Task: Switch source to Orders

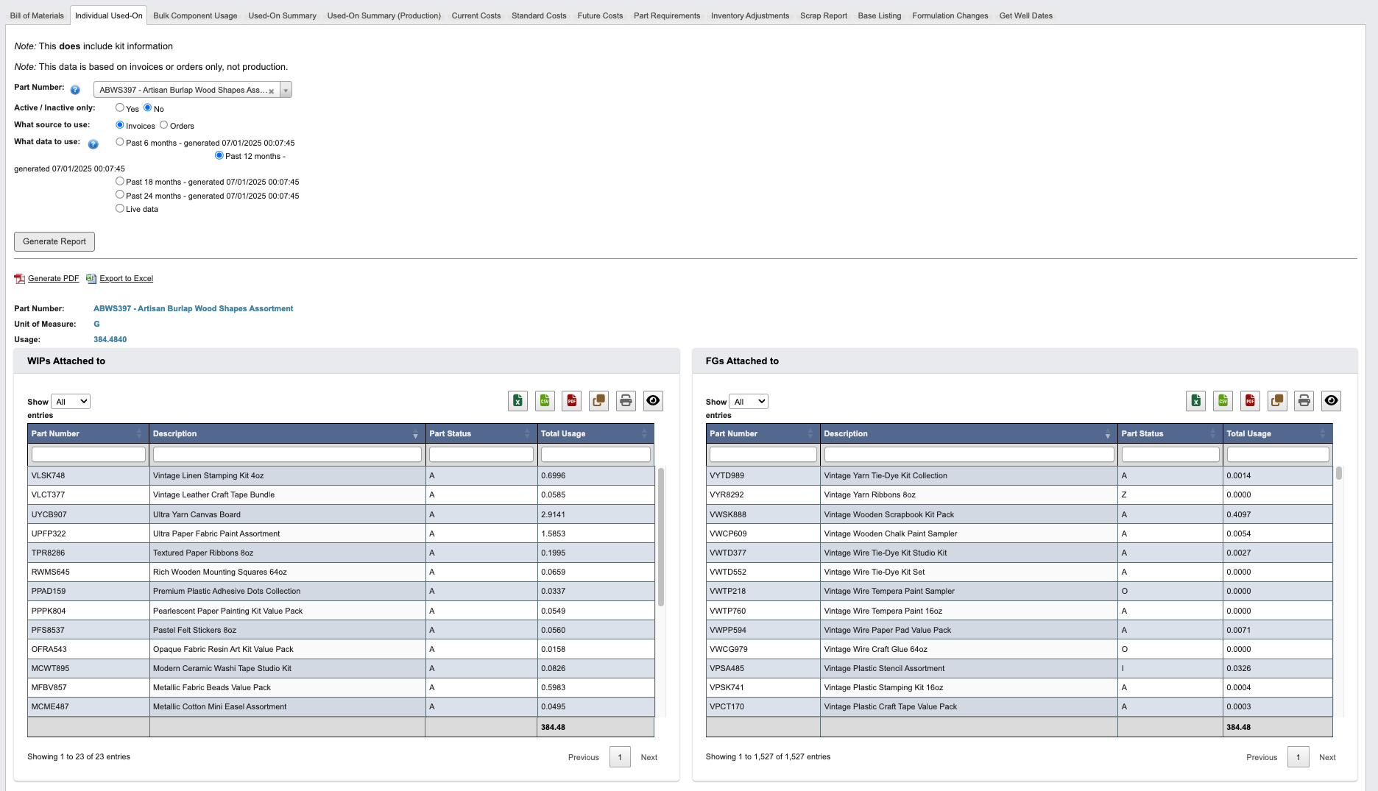Action: pos(164,124)
